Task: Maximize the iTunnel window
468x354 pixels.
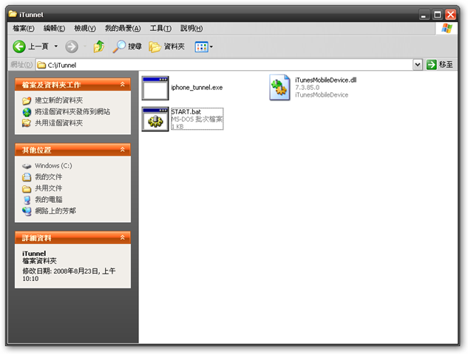Action: coord(437,15)
